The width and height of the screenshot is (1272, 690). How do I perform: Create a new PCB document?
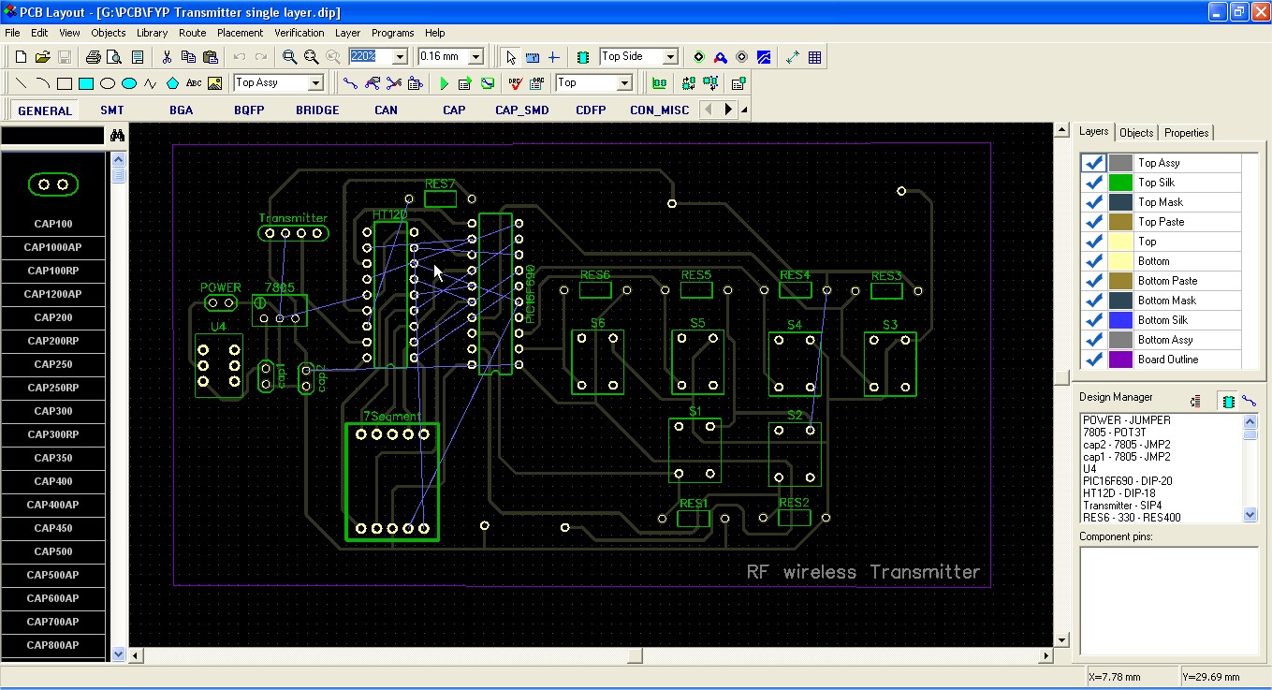(x=21, y=57)
